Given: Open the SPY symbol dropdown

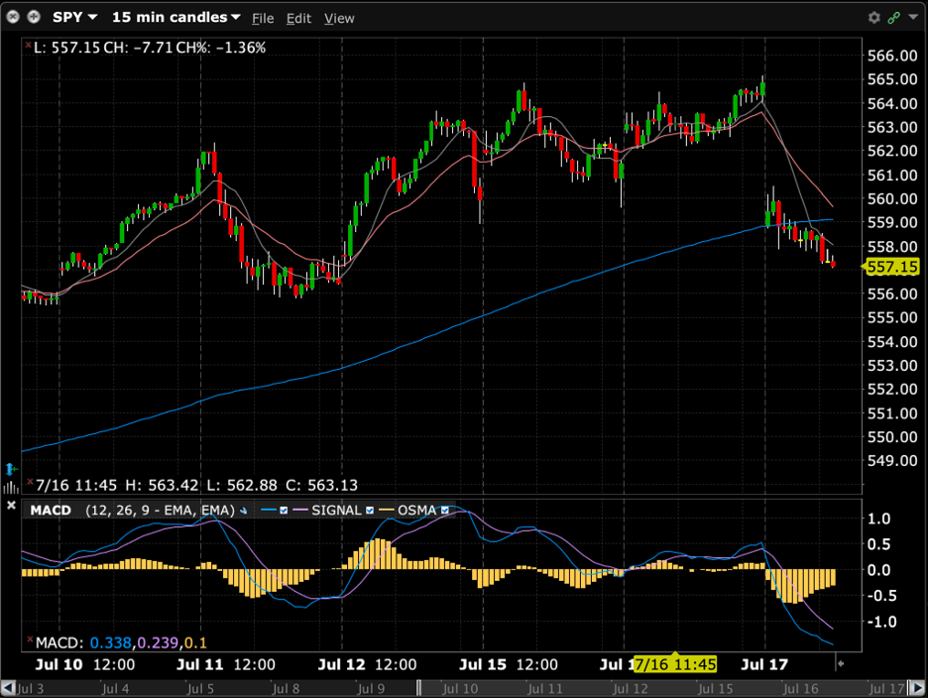Looking at the screenshot, I should [x=75, y=17].
